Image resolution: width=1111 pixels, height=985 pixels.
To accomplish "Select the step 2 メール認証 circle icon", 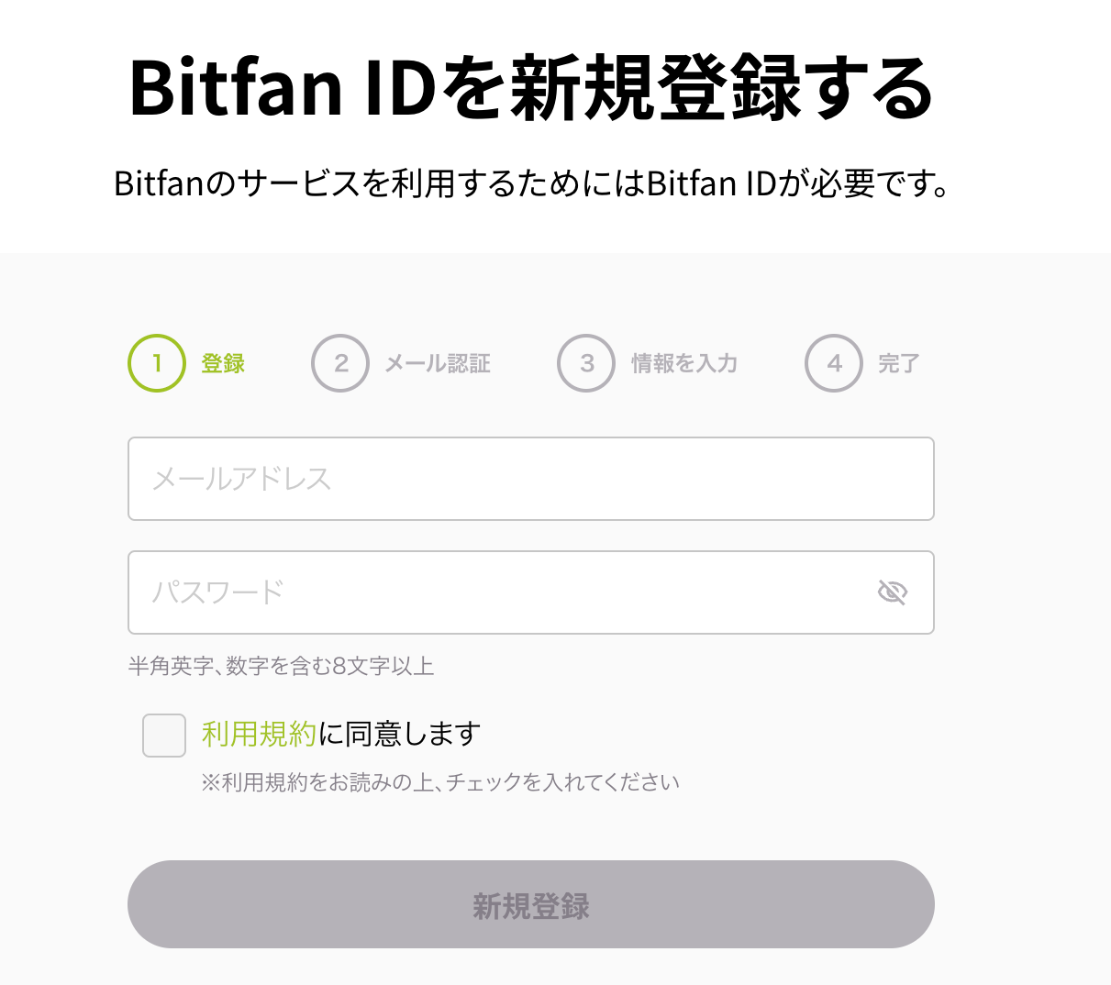I will click(340, 363).
